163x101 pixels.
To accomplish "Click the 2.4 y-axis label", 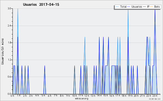I will click(x=9, y=26).
